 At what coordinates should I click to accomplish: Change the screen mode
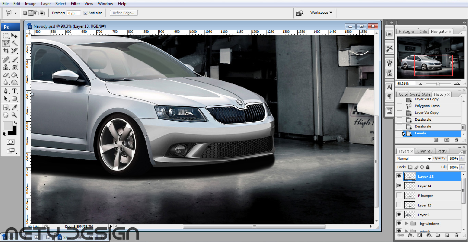[10, 150]
